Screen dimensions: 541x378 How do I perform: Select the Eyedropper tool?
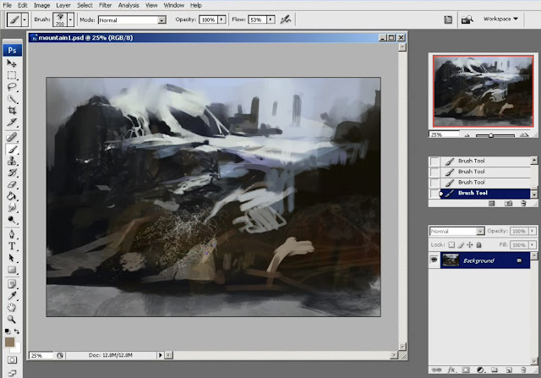coord(12,296)
